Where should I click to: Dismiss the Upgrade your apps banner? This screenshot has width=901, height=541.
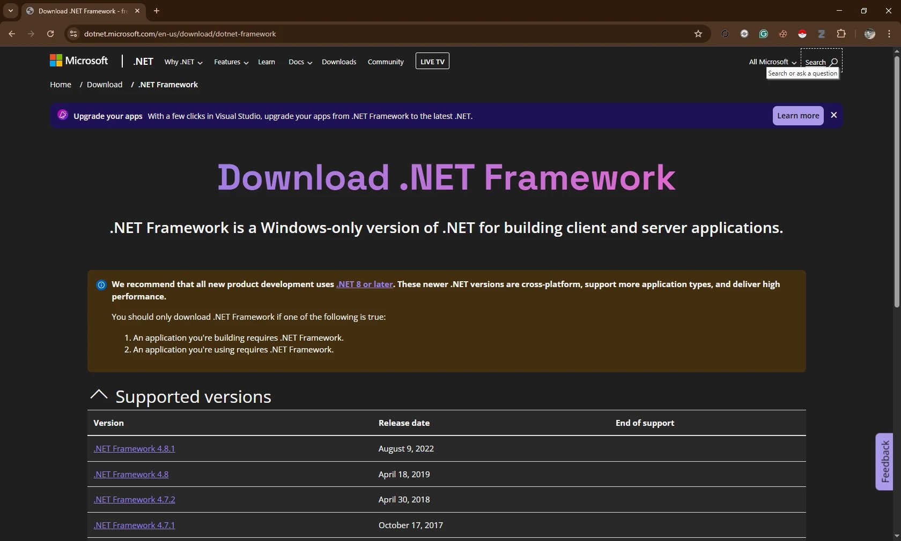pos(833,115)
